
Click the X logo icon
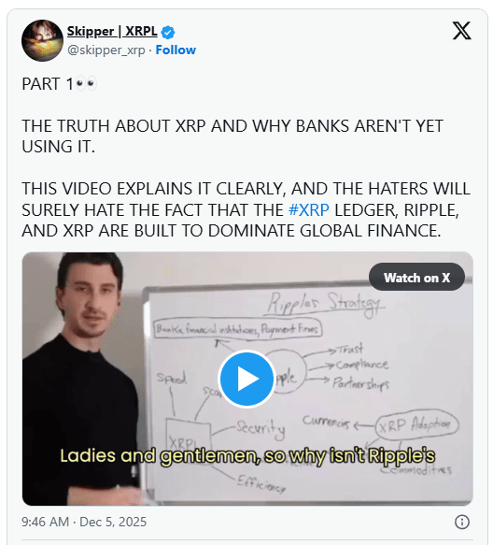coord(462,31)
